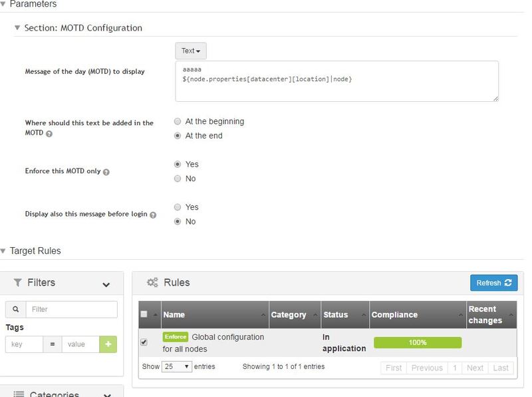Screen dimensions: 532x397
Task: Click the tag key input field
Action: (24, 344)
